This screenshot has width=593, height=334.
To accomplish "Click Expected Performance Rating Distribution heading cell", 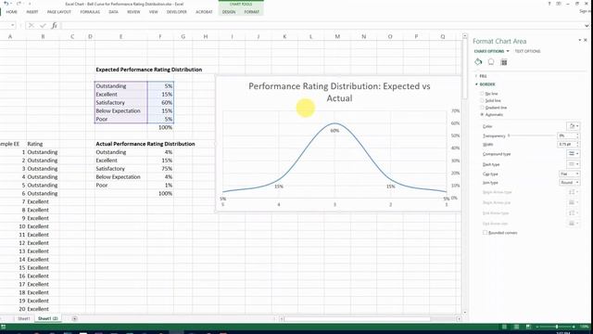I will [148, 70].
